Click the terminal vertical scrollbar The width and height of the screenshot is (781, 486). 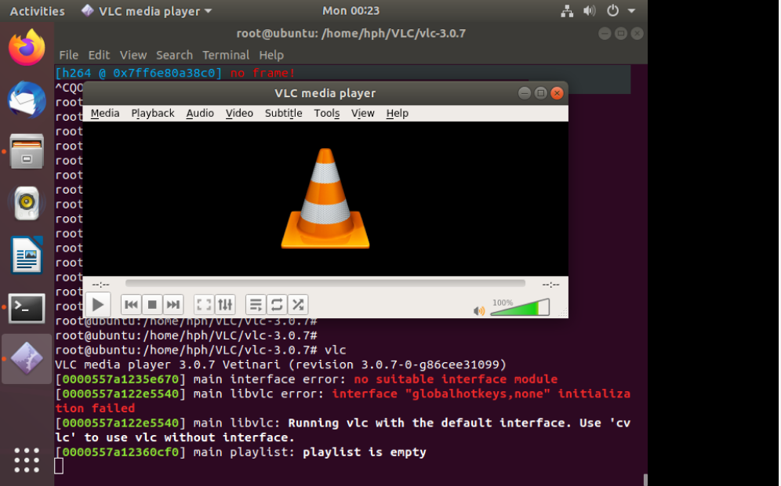(645, 479)
